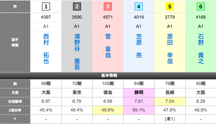Click the 基本情報 section header
Viewport: 216px width, 124px height.
coord(108,75)
